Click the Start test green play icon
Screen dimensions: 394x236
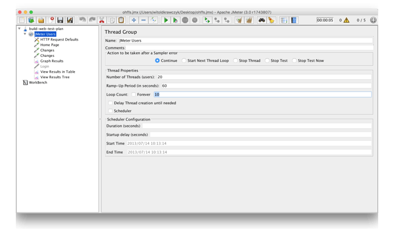(x=165, y=20)
